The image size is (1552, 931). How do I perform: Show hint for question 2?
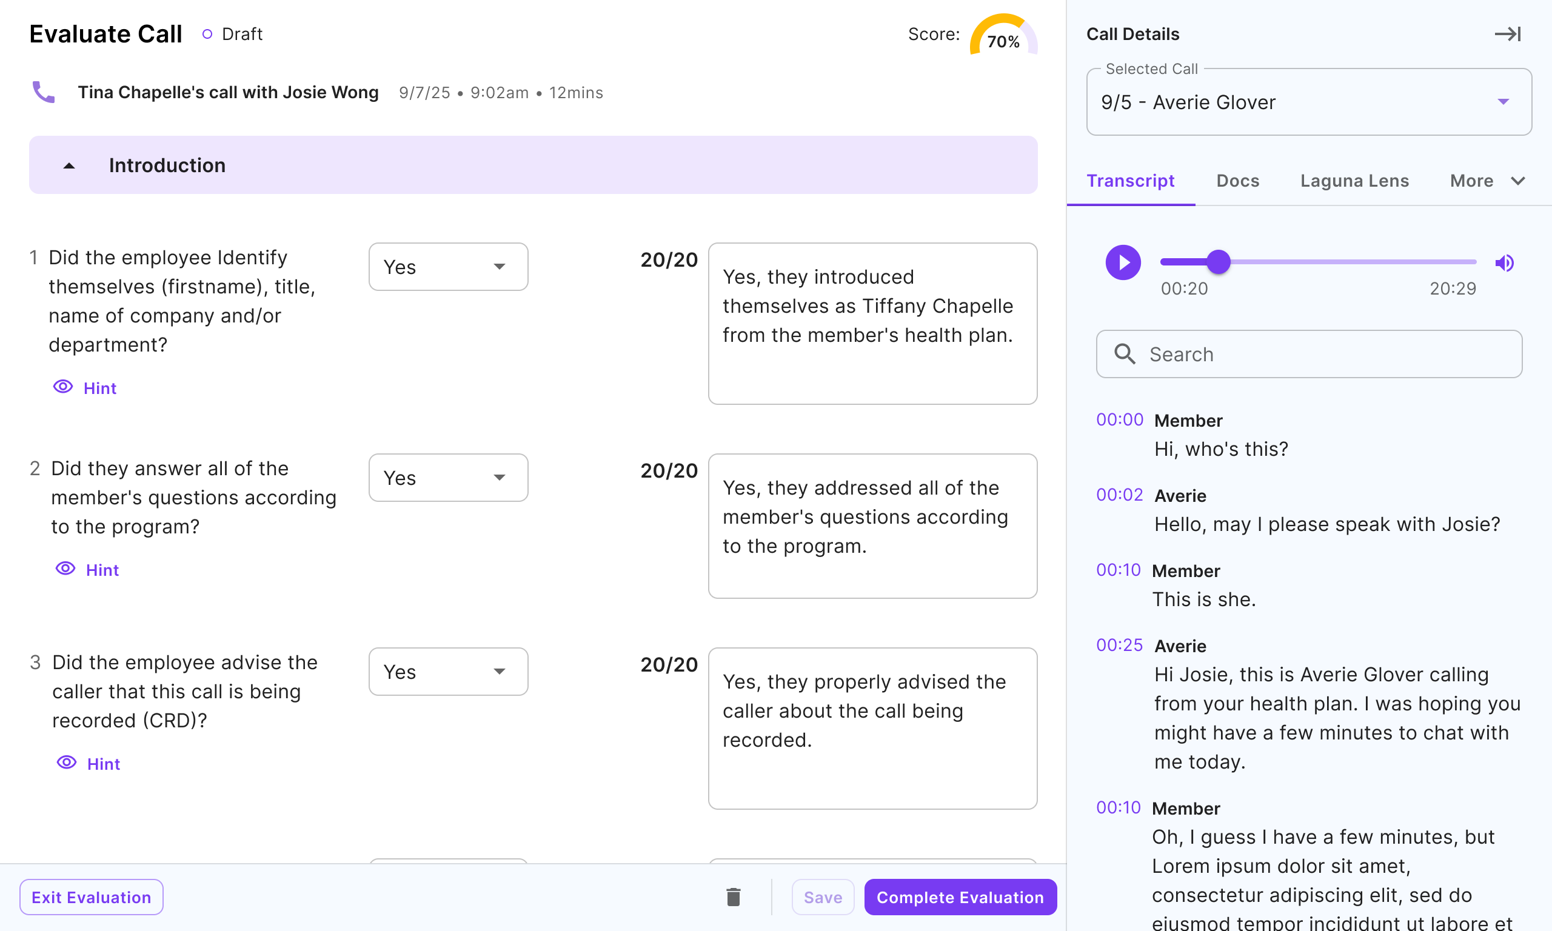[87, 570]
